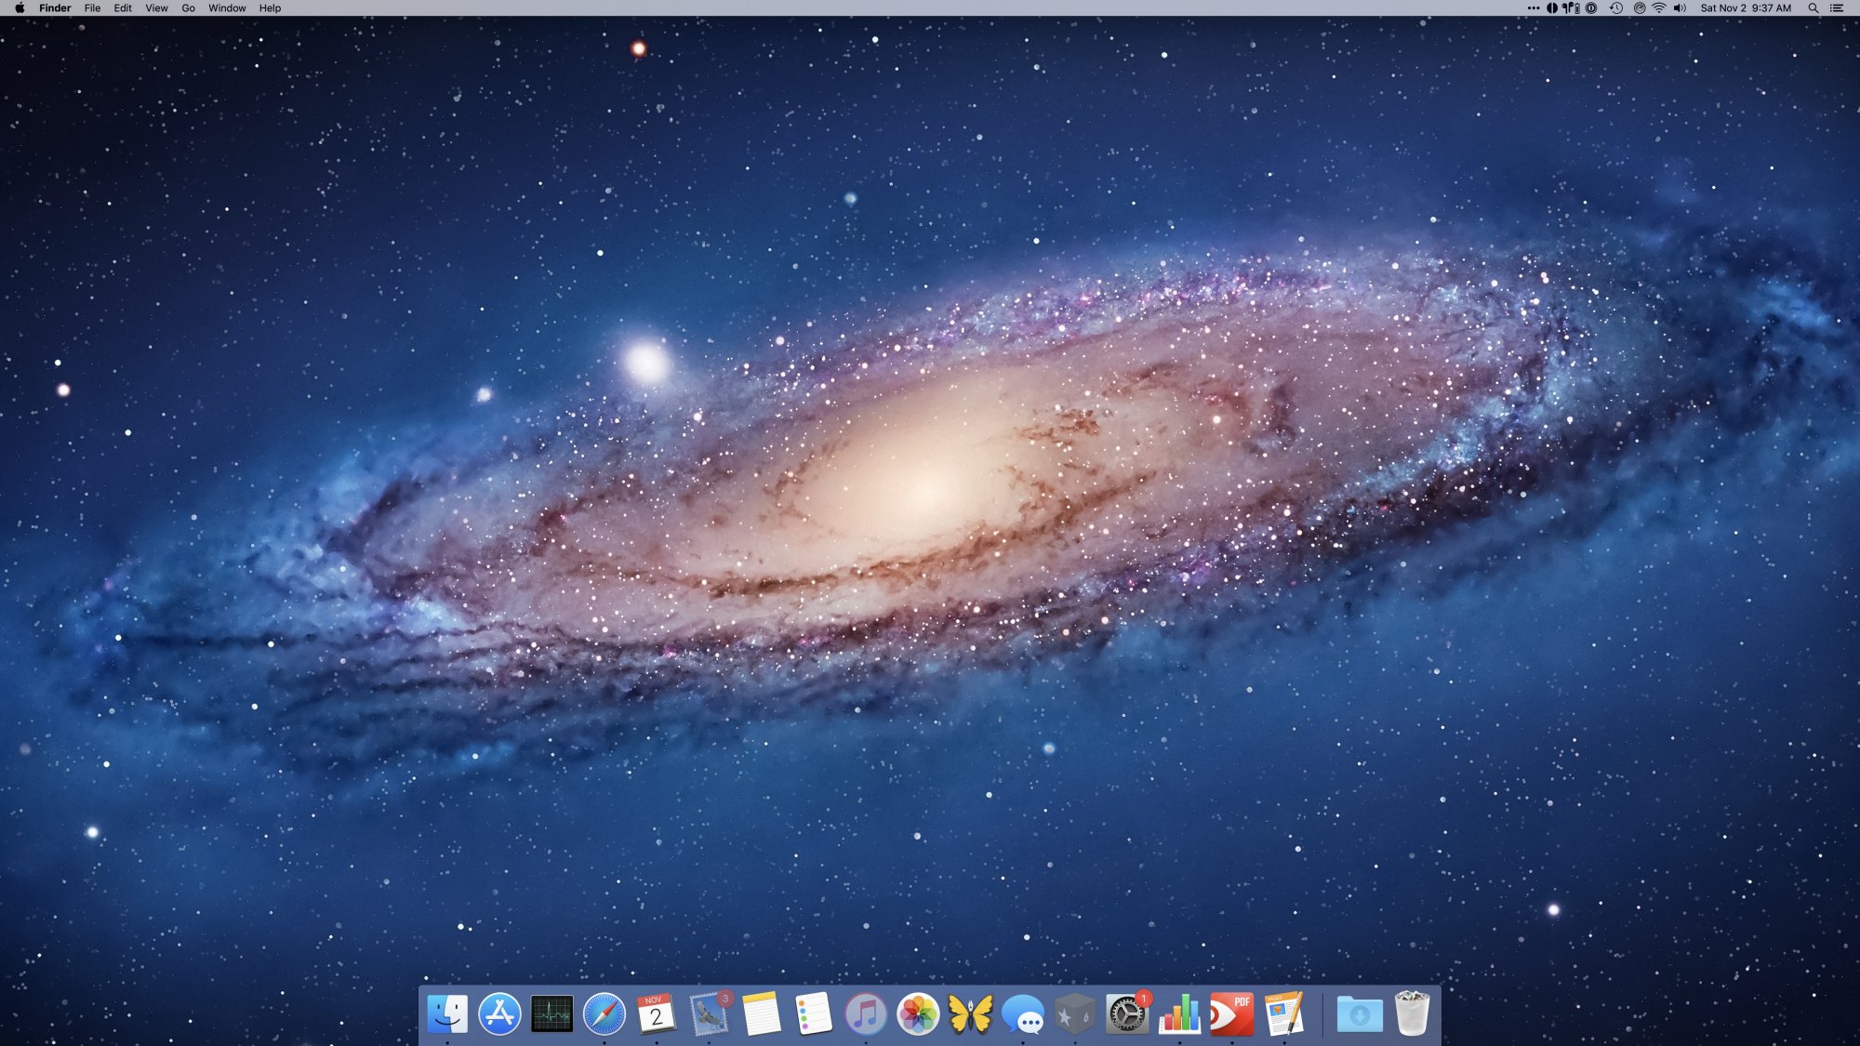The width and height of the screenshot is (1860, 1046).
Task: Click the Spotlight search magnifier
Action: coord(1813,7)
